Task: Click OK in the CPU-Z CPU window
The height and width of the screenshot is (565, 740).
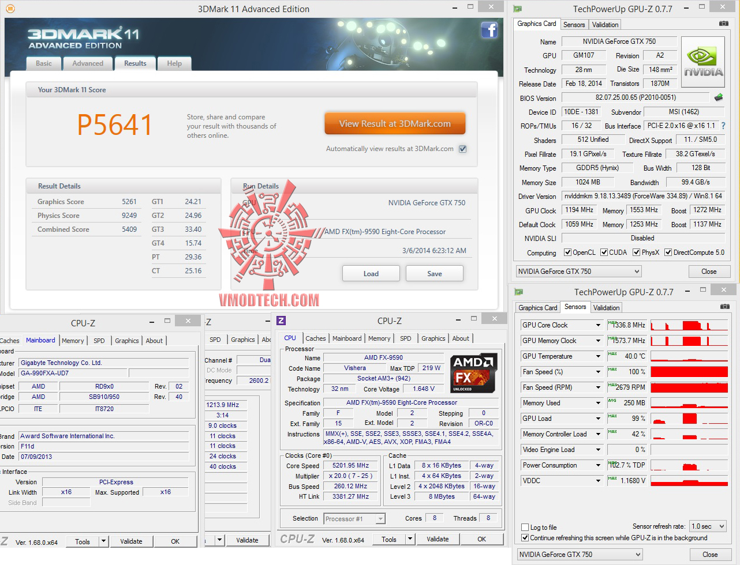Action: (481, 540)
